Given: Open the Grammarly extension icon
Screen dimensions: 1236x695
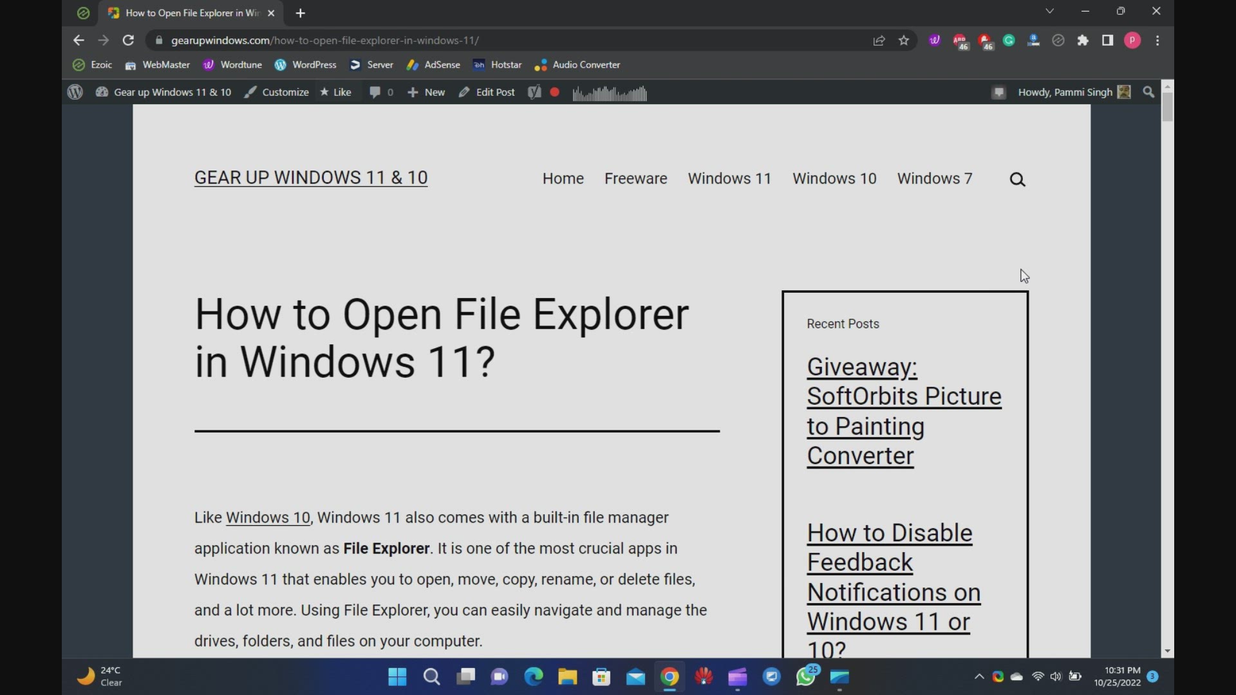Looking at the screenshot, I should 1009,41.
